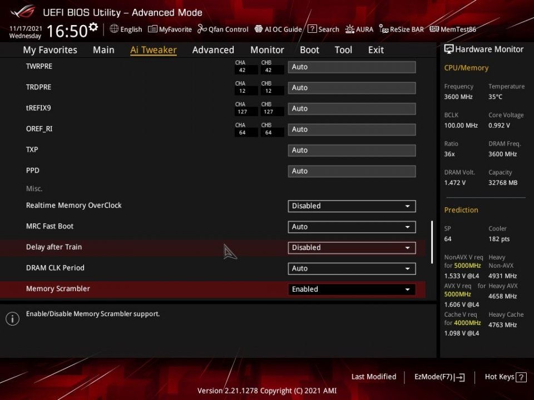This screenshot has width=534, height=400.
Task: Toggle ReSize BAR icon
Action: click(x=383, y=29)
